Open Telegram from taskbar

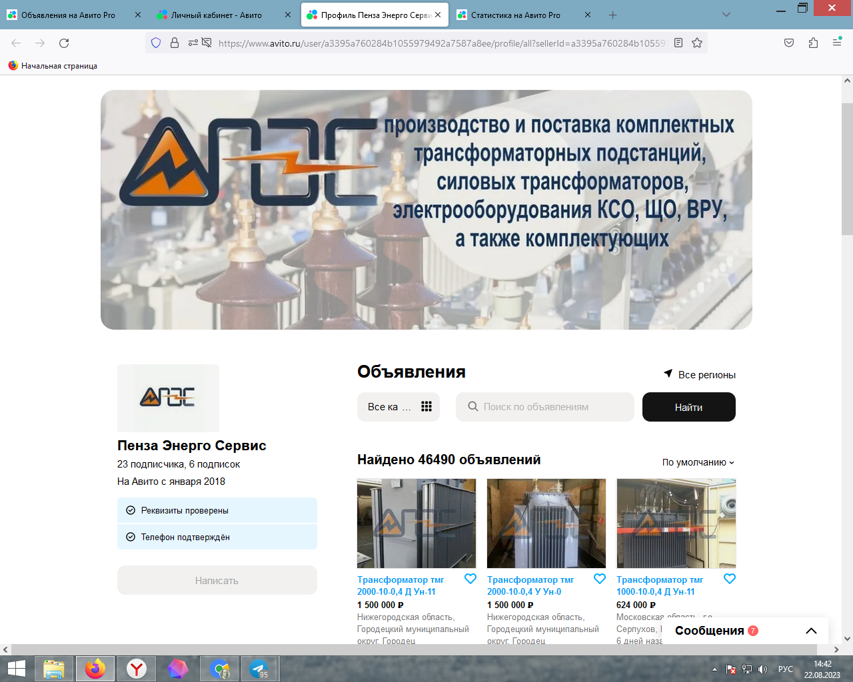[x=259, y=669]
